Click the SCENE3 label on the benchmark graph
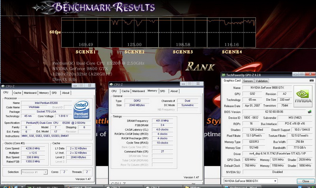 183,52
